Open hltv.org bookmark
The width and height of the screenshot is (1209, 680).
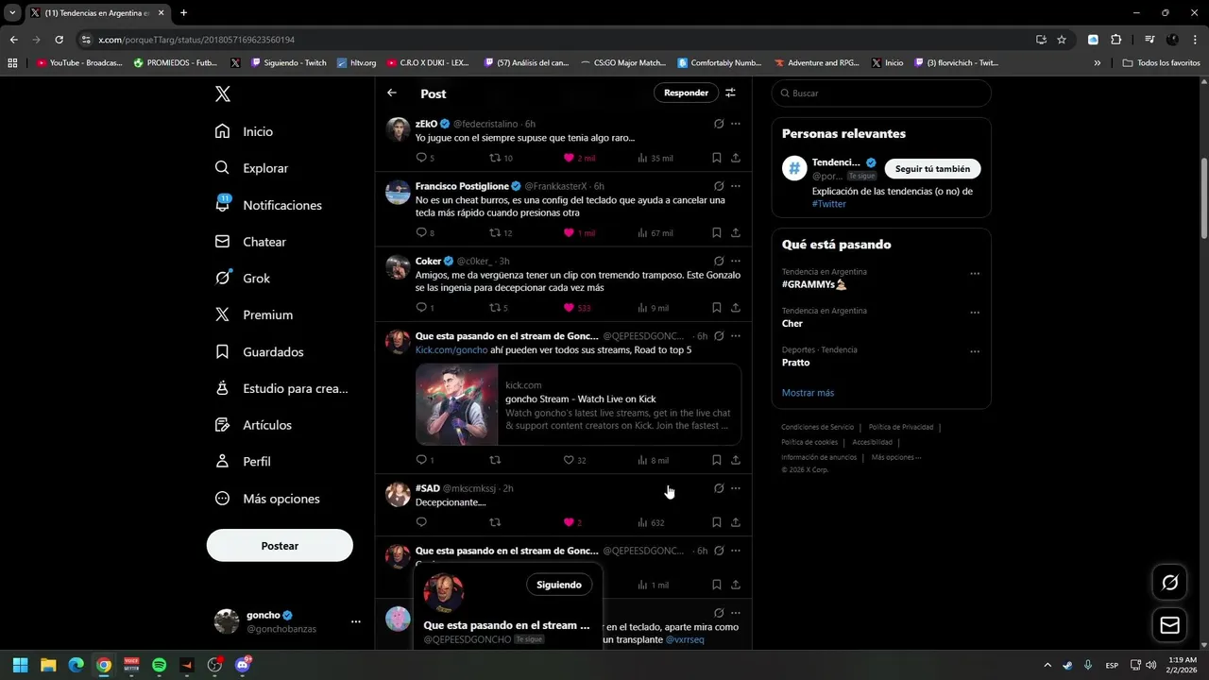pos(356,63)
